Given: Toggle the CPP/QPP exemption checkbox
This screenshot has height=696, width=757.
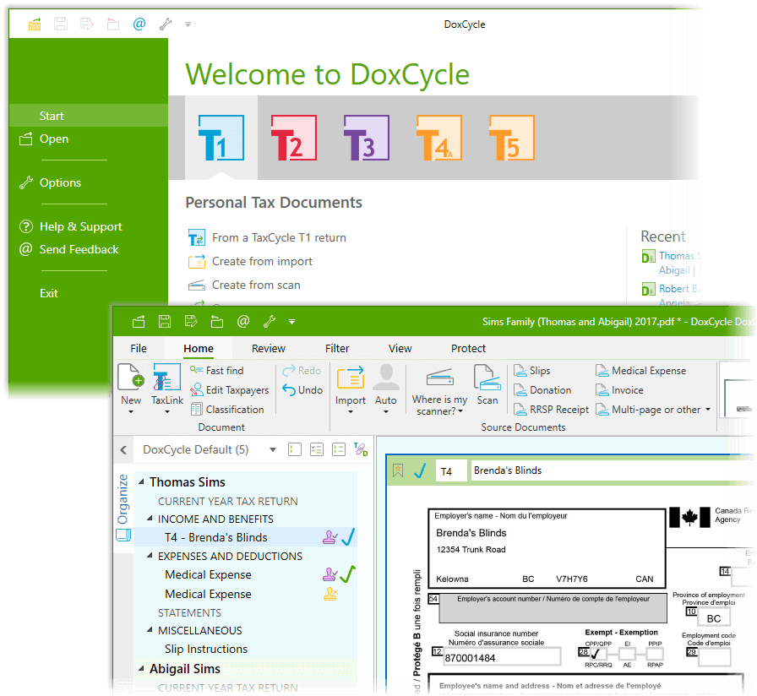Looking at the screenshot, I should click(597, 654).
